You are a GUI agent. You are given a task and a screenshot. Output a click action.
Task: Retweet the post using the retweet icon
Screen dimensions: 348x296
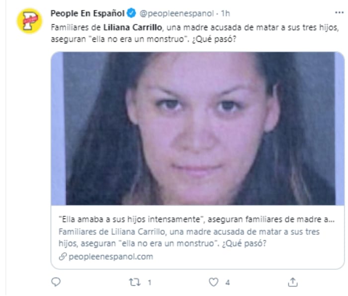point(135,282)
